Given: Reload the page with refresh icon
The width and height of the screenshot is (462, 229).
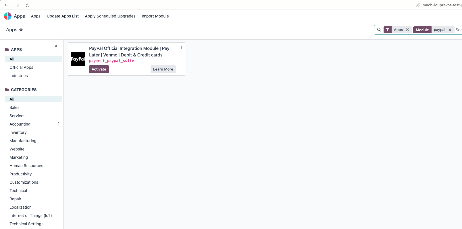Looking at the screenshot, I should click(28, 5).
